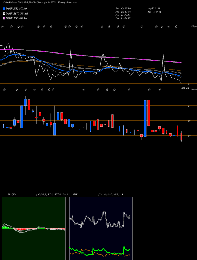Open the MACD chart panel
Image resolution: width=197 pixels, height=260 pixels.
pos(33,228)
